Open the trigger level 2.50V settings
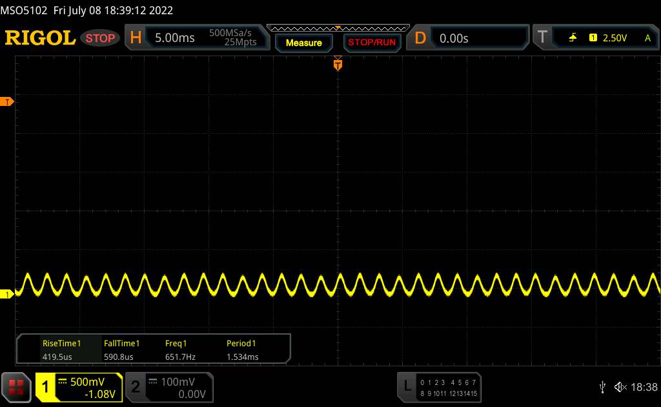 [615, 38]
